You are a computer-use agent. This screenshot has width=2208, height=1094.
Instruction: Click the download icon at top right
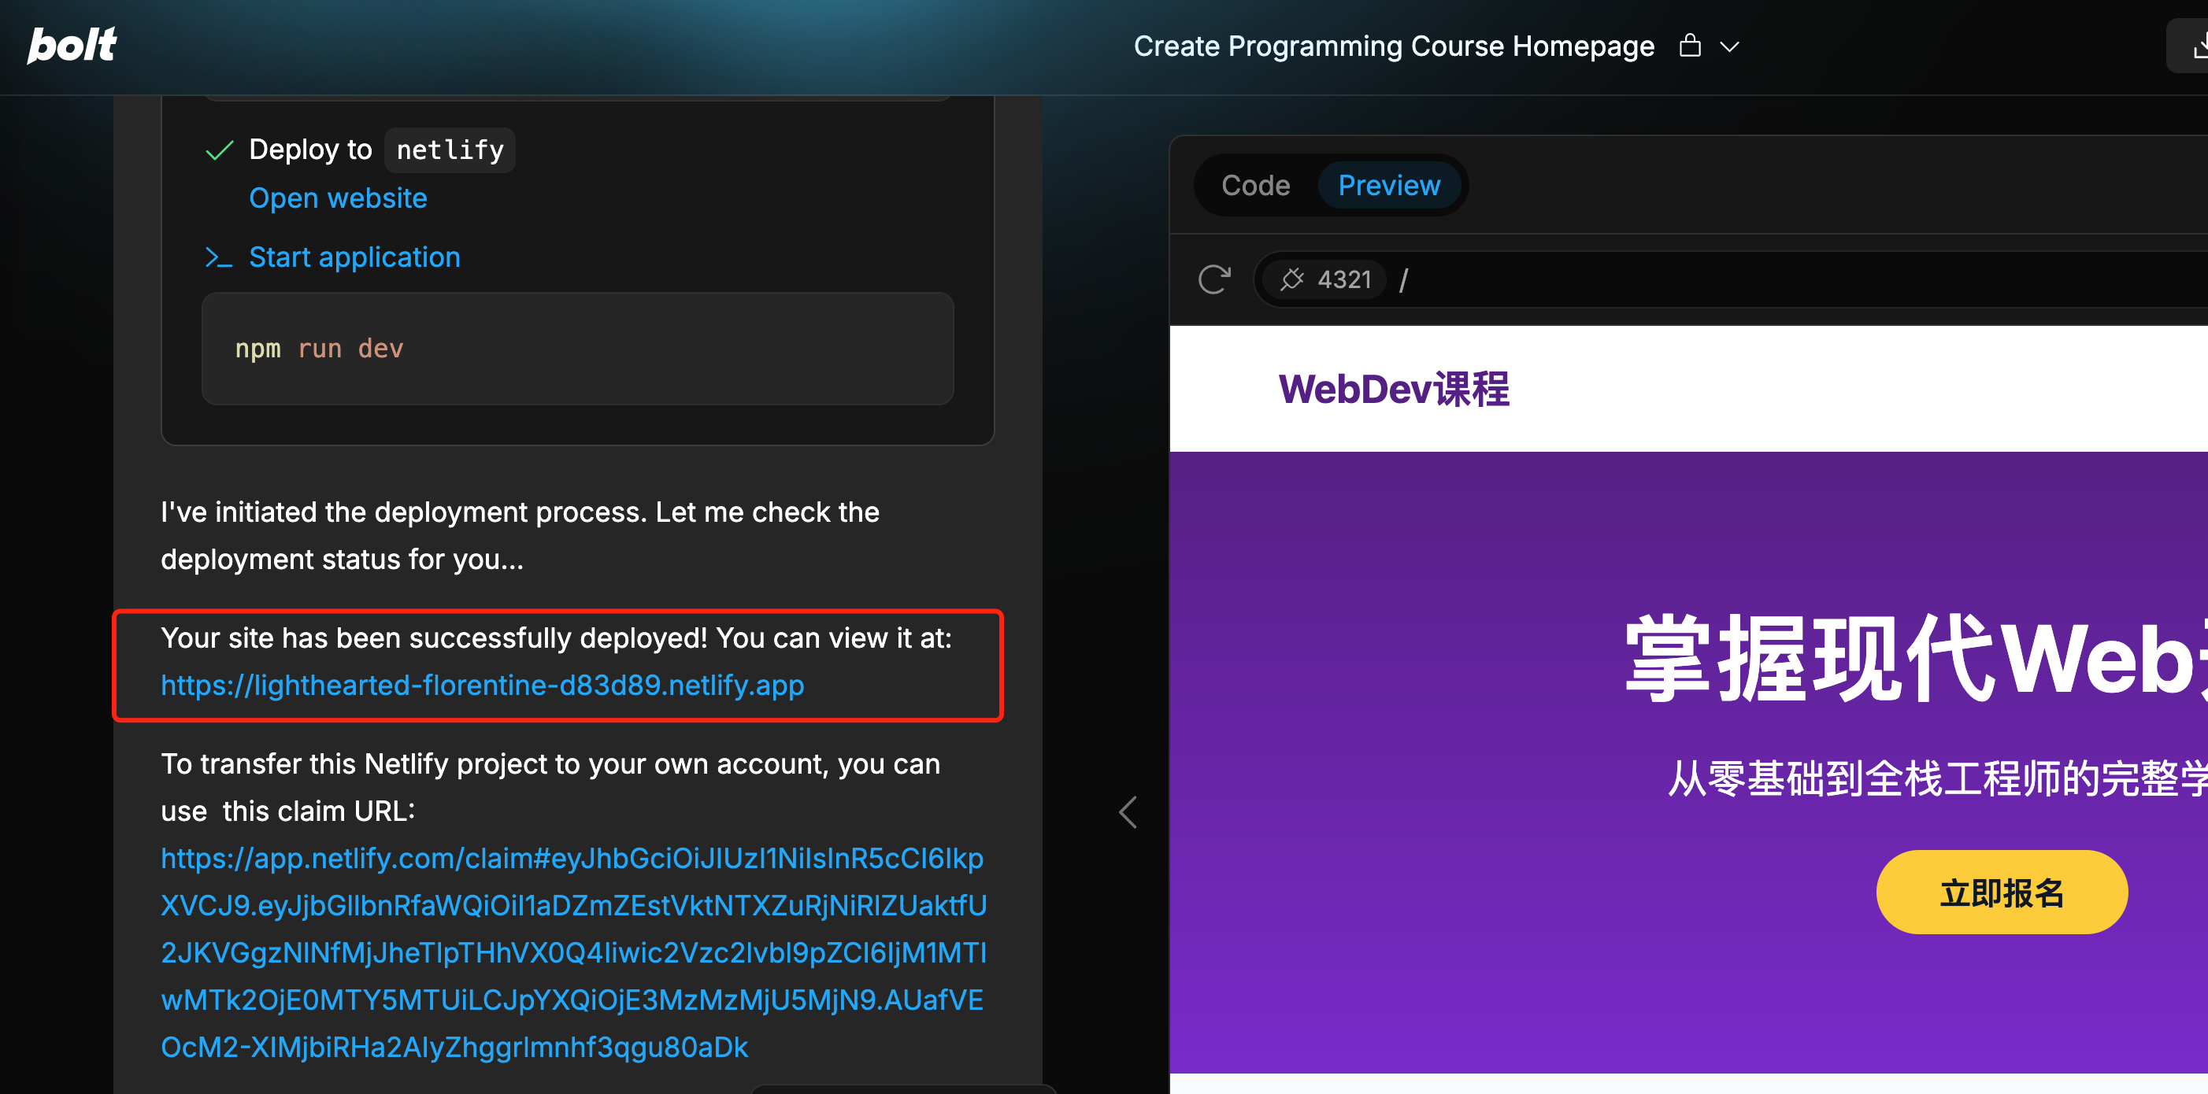point(2198,46)
